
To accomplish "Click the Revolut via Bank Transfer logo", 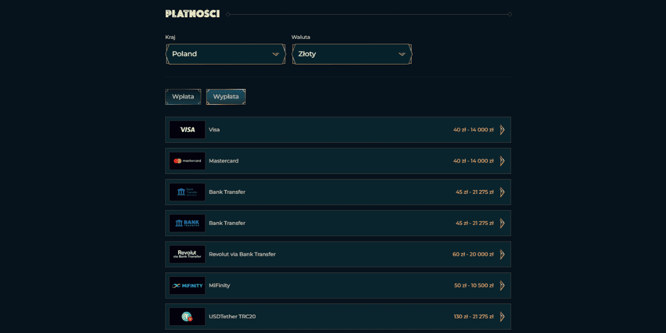I will click(187, 254).
